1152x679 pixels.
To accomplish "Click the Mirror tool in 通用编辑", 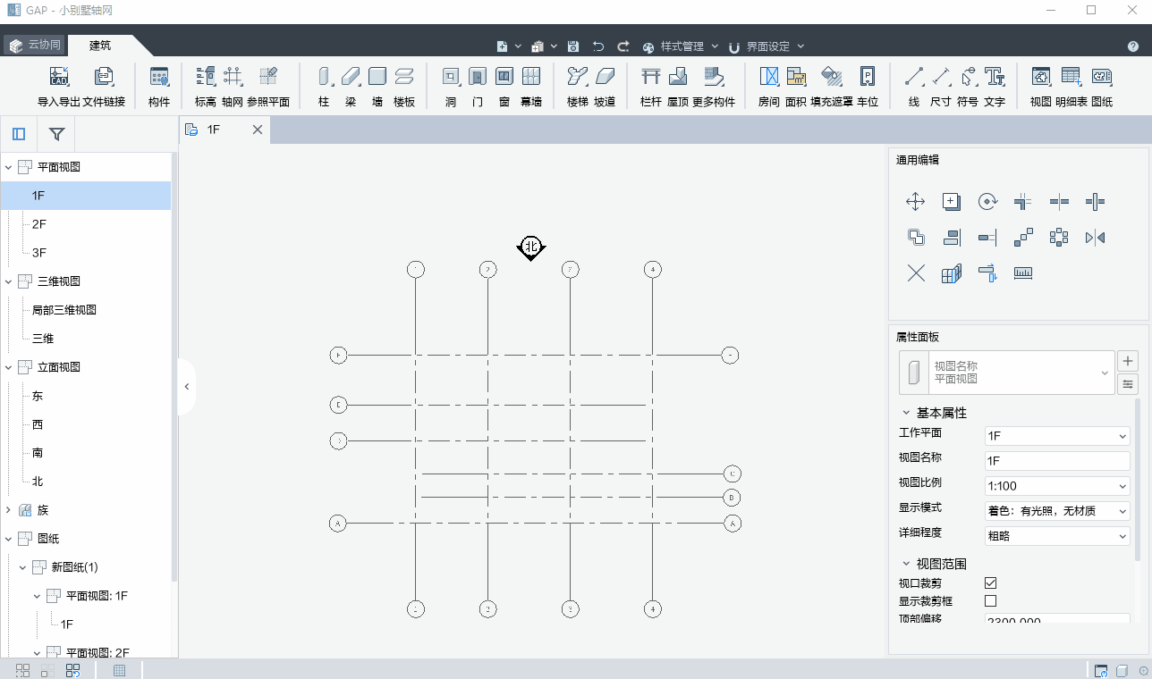I will pos(1095,238).
